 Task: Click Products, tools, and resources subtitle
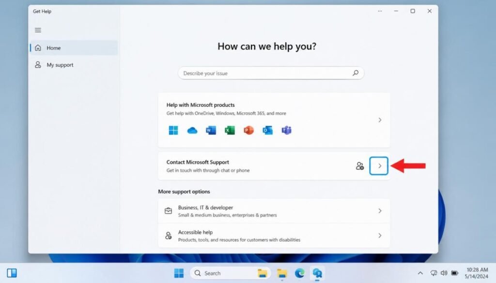pos(239,240)
